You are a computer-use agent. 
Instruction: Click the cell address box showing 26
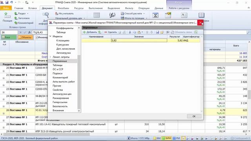pyautogui.click(x=9, y=32)
